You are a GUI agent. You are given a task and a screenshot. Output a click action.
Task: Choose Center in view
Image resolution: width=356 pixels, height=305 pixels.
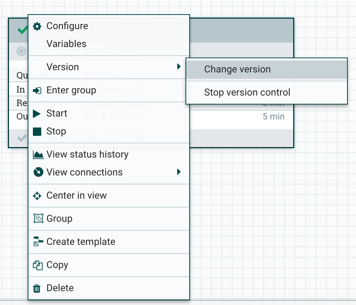(x=109, y=195)
